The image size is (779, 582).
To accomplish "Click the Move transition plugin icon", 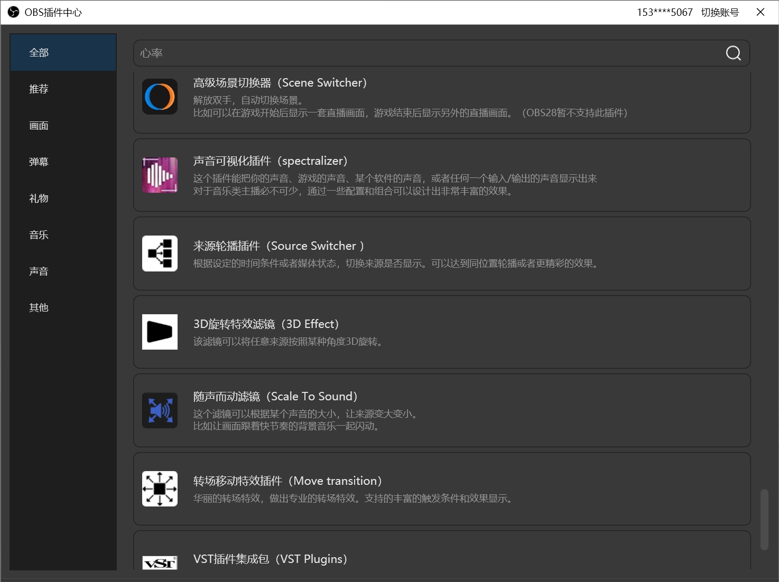I will click(x=160, y=489).
